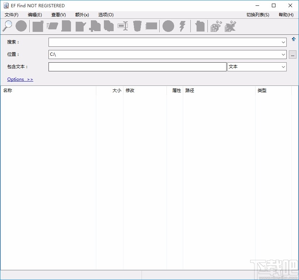
Task: Click the Options >> link
Action: point(20,79)
